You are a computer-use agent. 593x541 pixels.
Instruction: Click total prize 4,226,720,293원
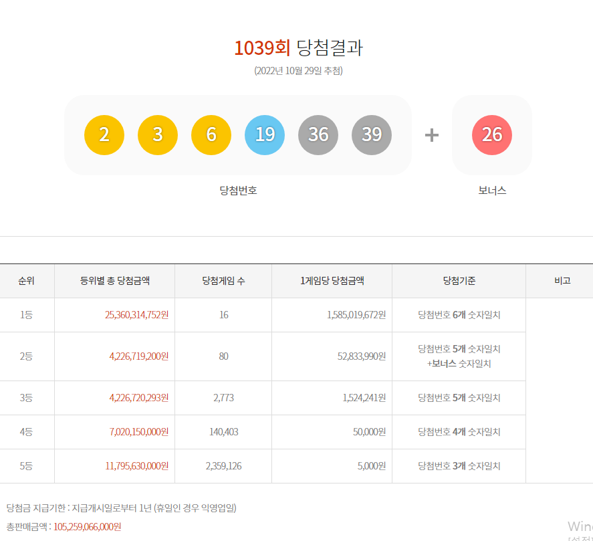coord(139,398)
